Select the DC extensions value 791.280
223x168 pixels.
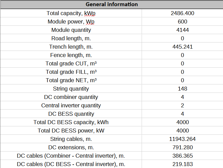183,147
